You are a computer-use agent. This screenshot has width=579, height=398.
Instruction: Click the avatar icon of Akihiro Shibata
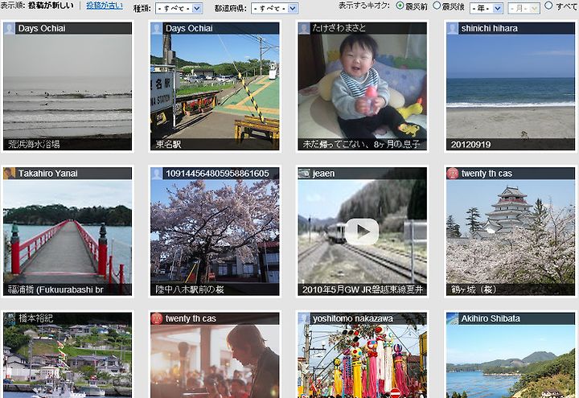point(452,318)
